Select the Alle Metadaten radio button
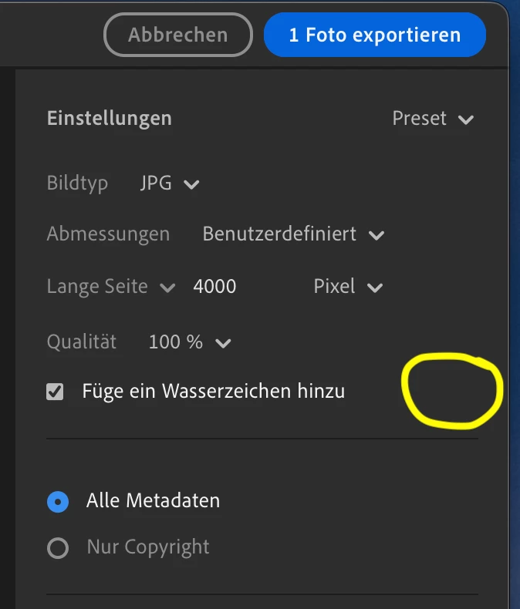Screen dimensions: 520x609 pos(58,502)
